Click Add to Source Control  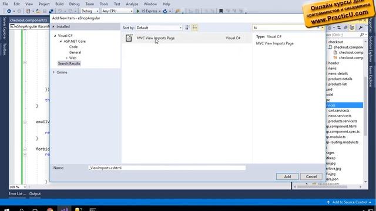350,202
